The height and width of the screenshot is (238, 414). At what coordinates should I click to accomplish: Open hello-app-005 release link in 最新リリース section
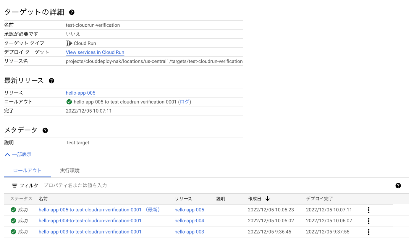tap(80, 93)
